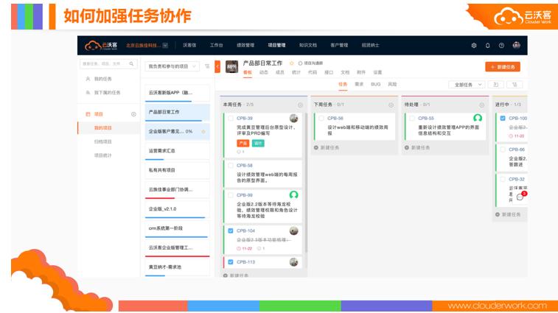Uncheck the CPB-113 task checkbox
558x313 pixels.
click(231, 262)
